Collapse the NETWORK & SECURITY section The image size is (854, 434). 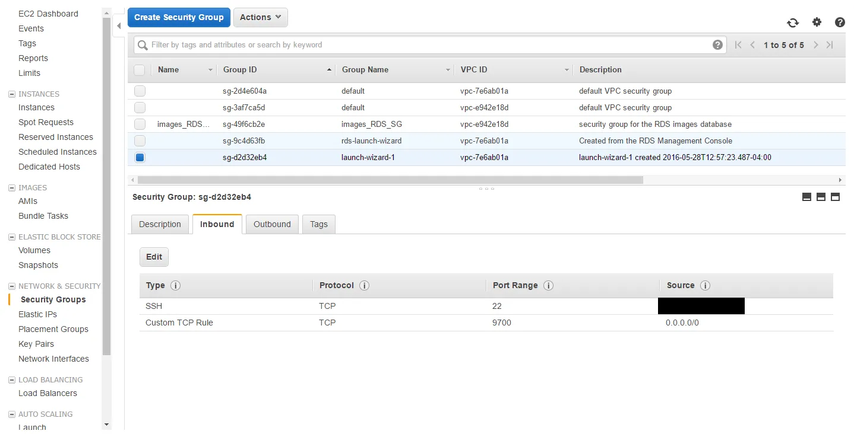click(x=12, y=286)
